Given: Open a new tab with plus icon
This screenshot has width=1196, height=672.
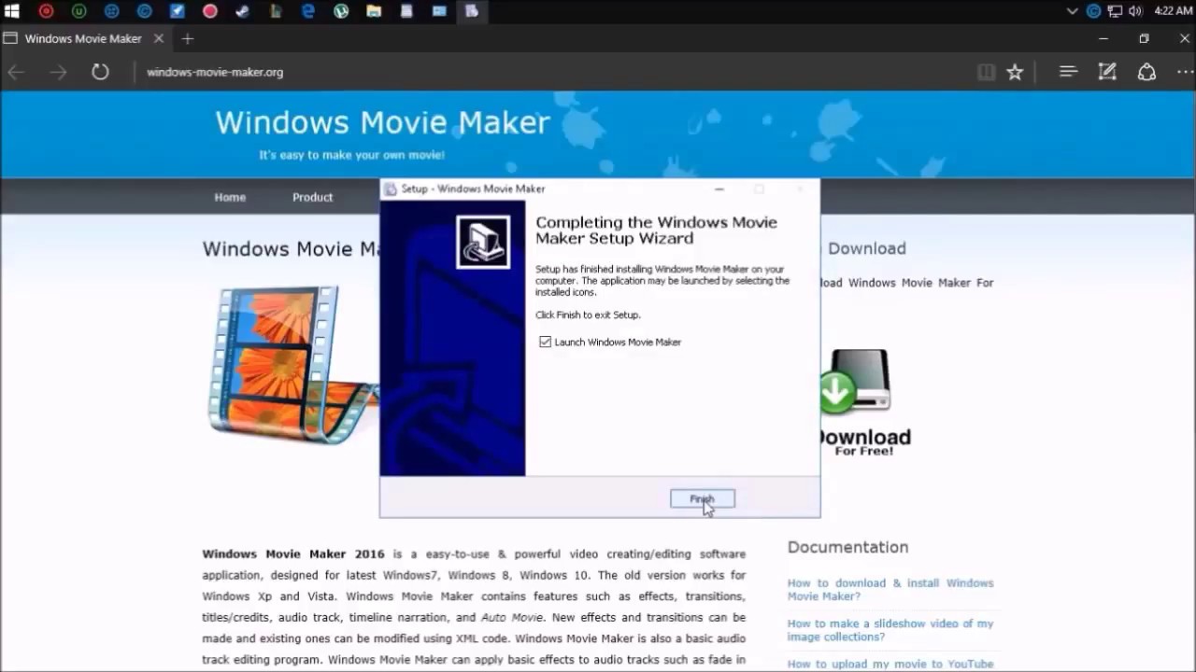Looking at the screenshot, I should click(188, 38).
